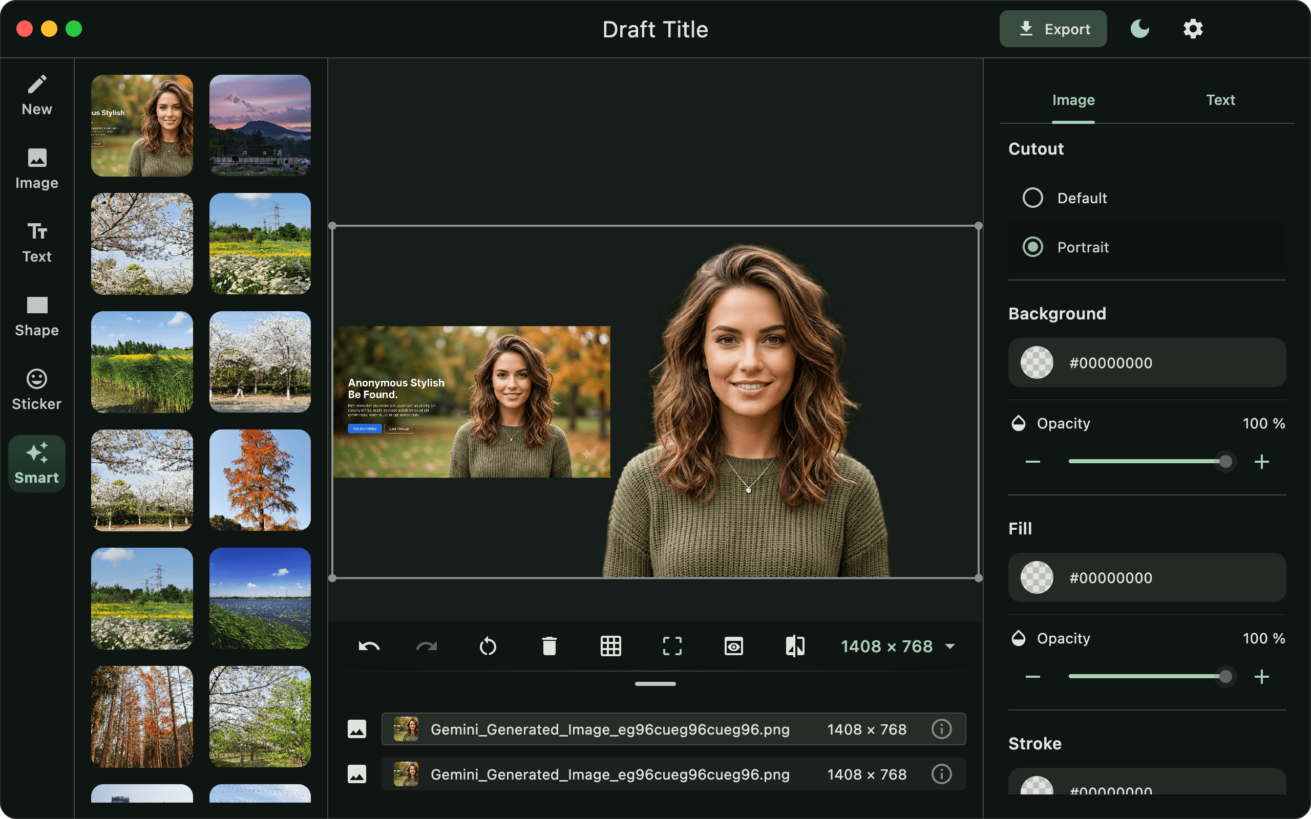Select the small landing-page image on canvas
This screenshot has width=1311, height=819.
point(472,402)
